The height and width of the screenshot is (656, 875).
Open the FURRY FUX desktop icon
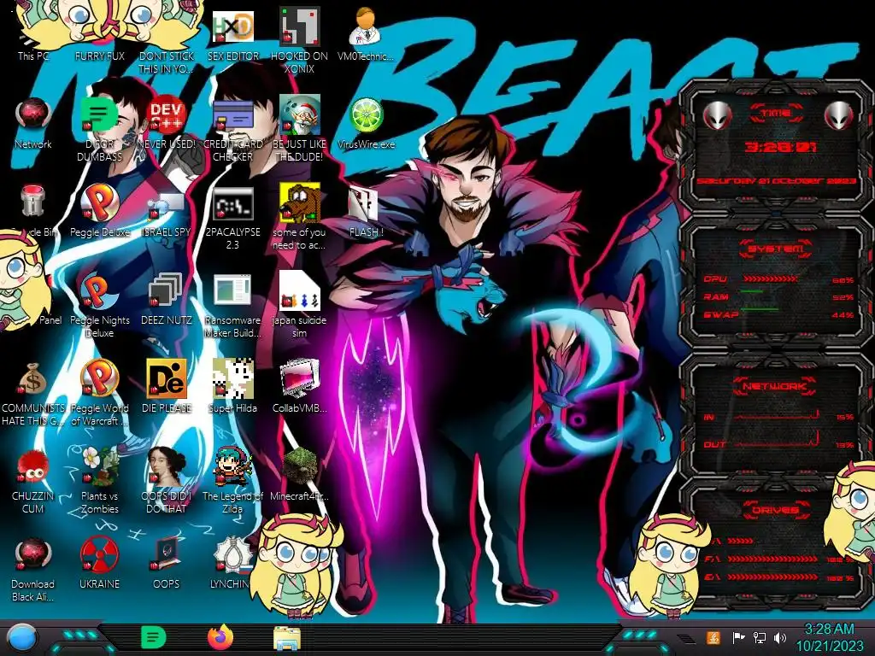click(99, 34)
